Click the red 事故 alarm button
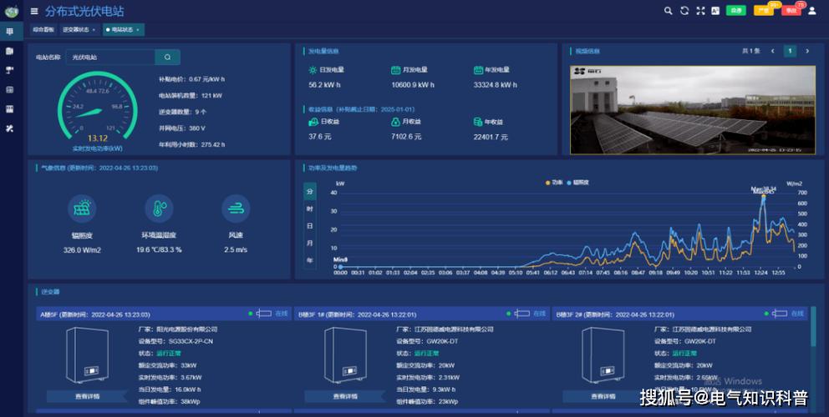The width and height of the screenshot is (829, 417). pyautogui.click(x=791, y=11)
